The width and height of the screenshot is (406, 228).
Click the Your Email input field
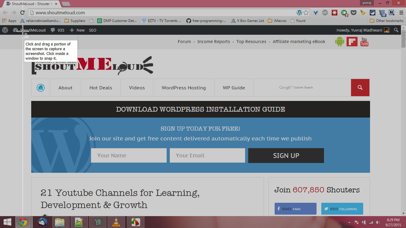(x=207, y=155)
